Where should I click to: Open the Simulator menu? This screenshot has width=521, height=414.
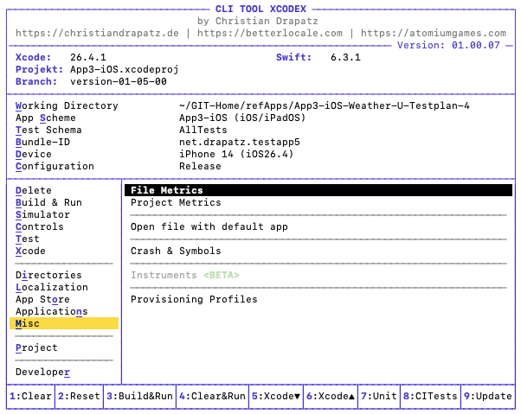click(x=42, y=214)
